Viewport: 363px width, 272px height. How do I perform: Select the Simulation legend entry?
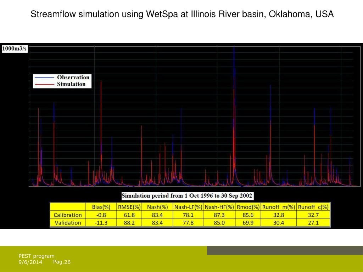tap(71, 84)
